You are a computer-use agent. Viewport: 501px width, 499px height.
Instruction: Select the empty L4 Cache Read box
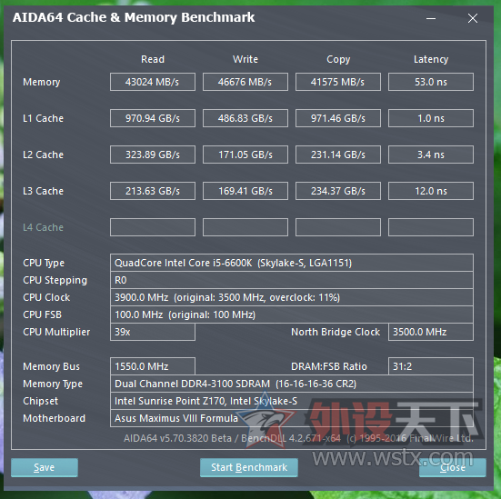[153, 227]
